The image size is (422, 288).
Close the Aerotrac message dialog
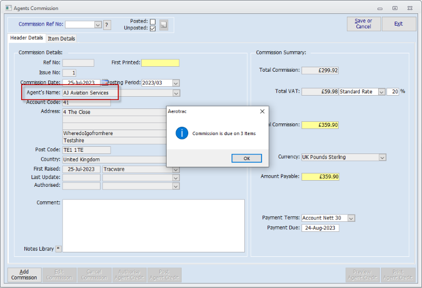click(262, 111)
